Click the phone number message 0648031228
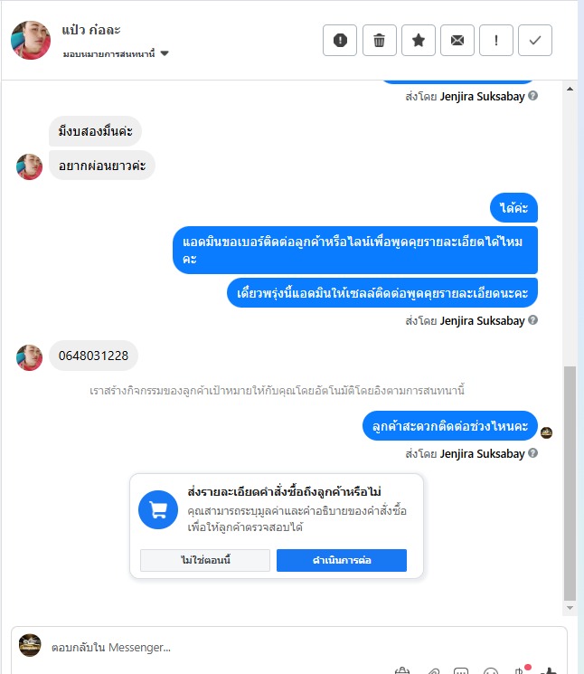 93,356
